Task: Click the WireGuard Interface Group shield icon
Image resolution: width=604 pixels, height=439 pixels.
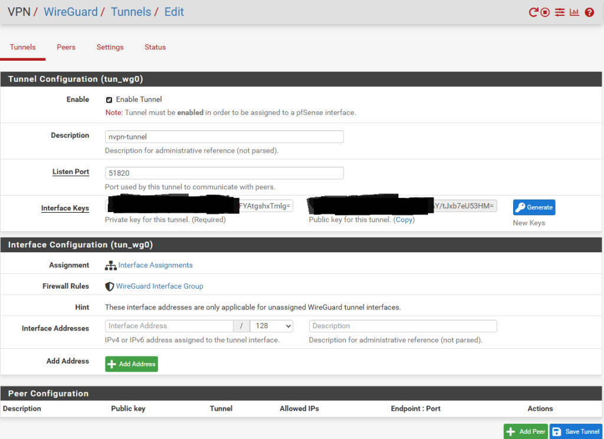Action: coord(109,286)
